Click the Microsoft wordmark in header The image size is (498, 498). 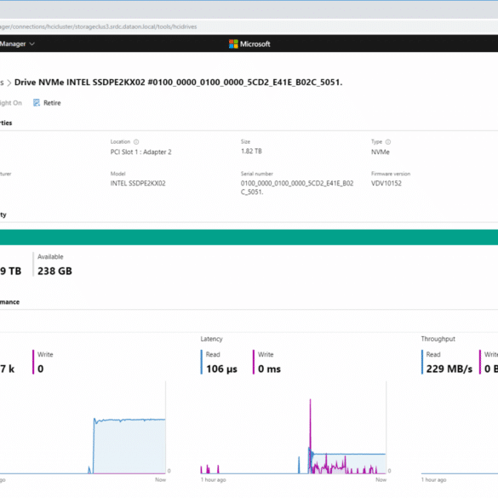coord(255,43)
